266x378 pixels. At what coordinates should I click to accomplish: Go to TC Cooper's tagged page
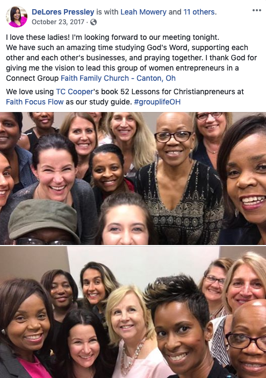pyautogui.click(x=74, y=92)
